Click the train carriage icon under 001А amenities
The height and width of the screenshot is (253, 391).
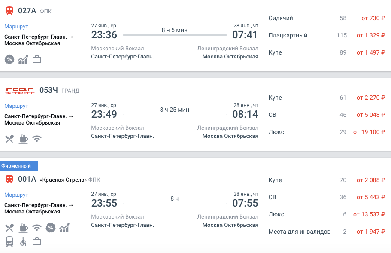pos(9,241)
